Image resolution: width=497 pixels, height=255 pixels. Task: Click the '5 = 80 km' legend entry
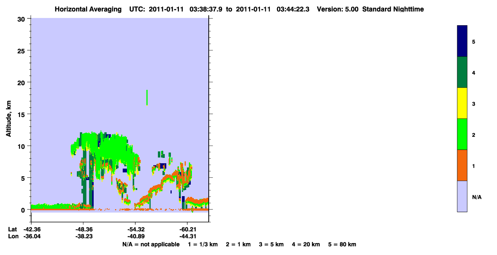click(342, 244)
